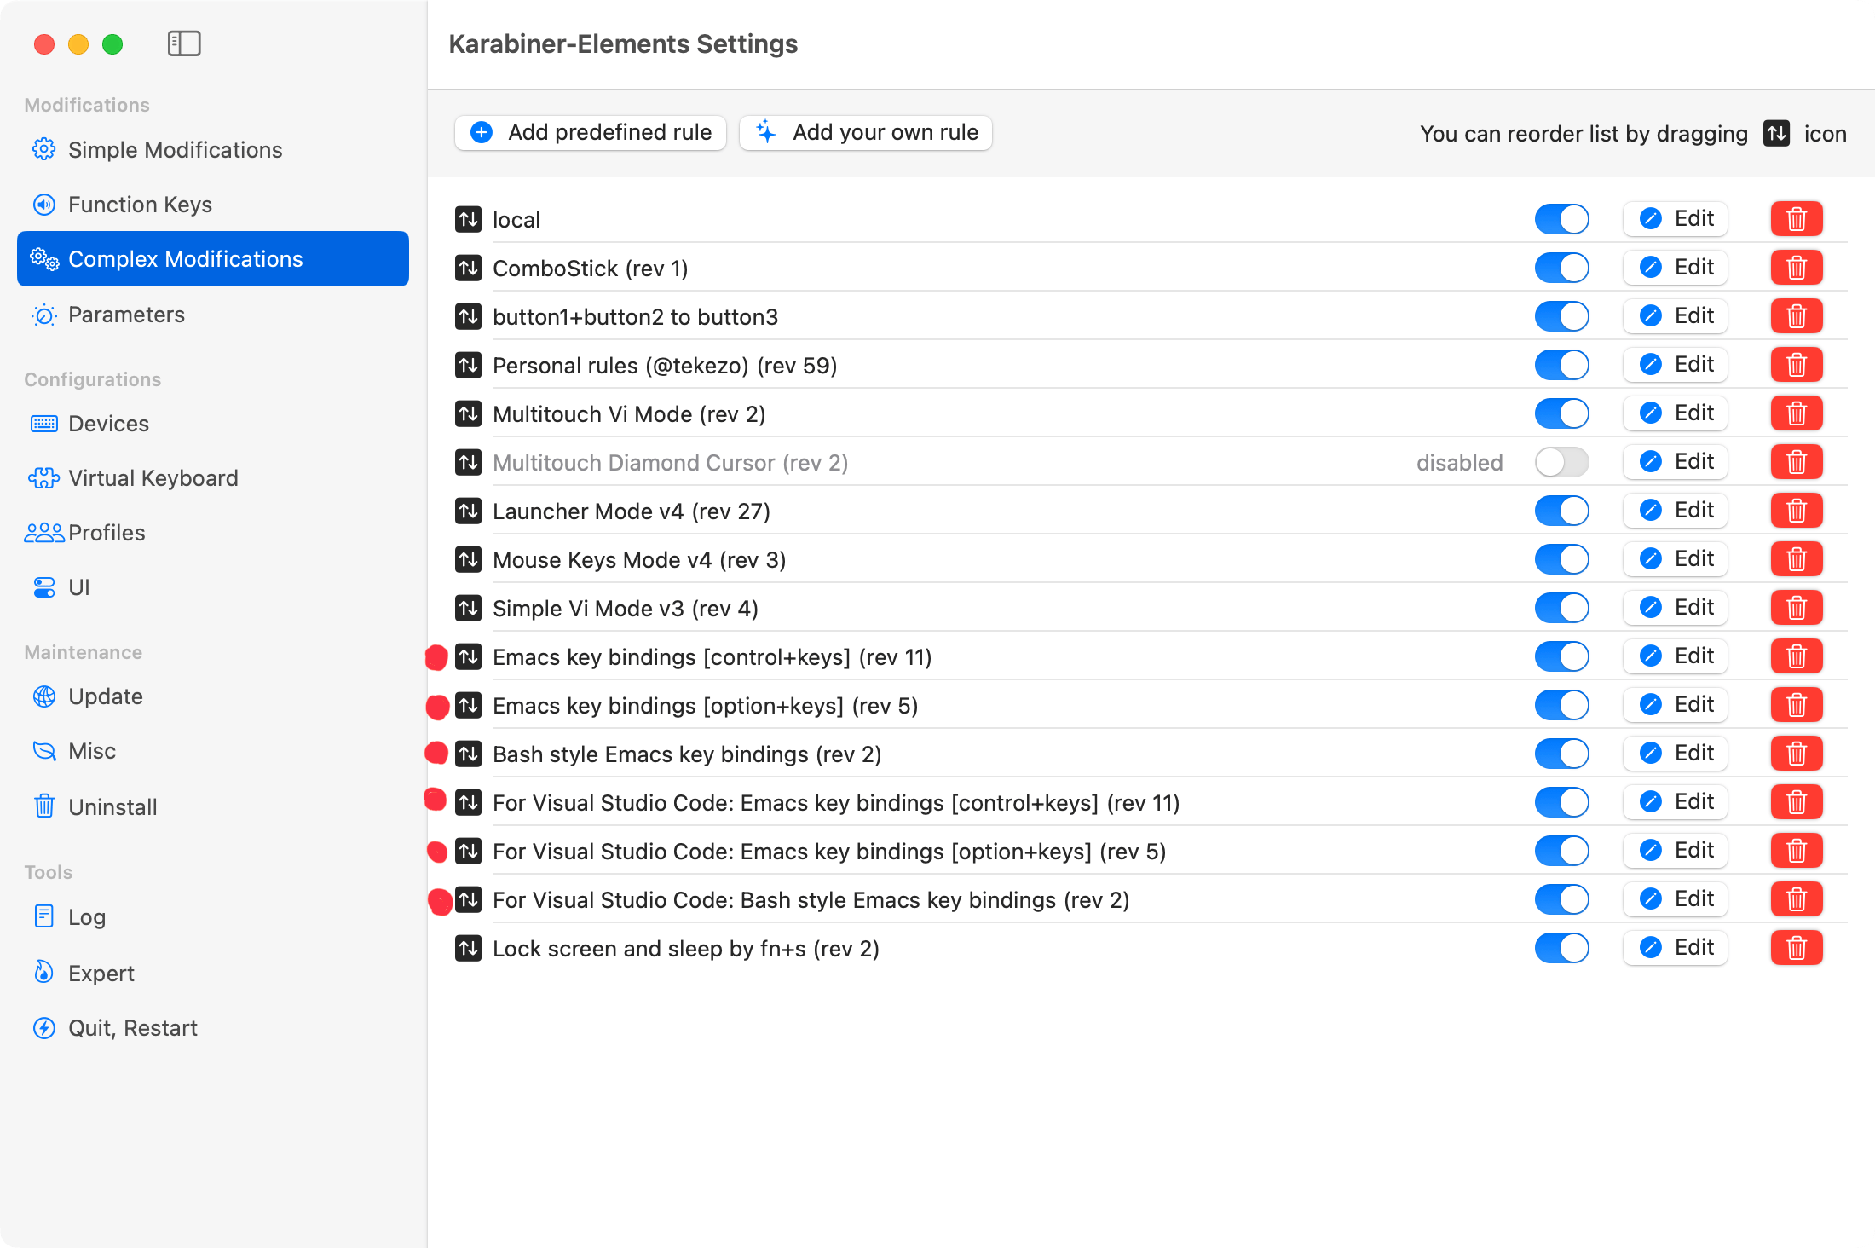Delete the Simple Vi Mode v3 rule
The image size is (1875, 1248).
(1797, 608)
